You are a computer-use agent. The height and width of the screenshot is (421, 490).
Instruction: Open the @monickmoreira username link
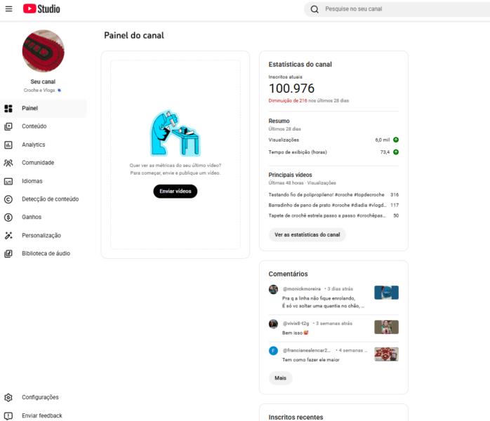(302, 289)
